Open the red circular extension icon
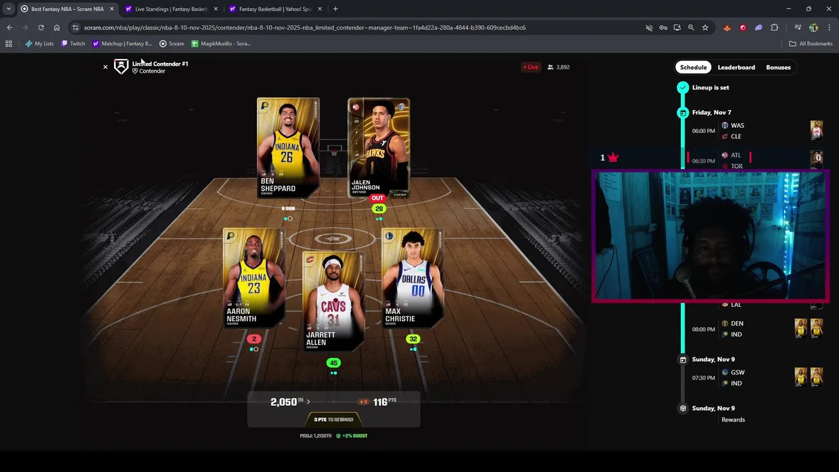Viewport: 839px width, 472px height. click(743, 28)
